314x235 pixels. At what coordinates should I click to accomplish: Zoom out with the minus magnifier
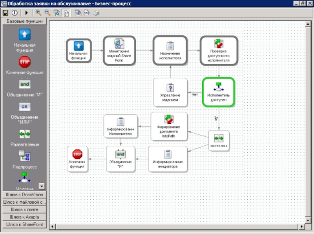click(x=47, y=13)
